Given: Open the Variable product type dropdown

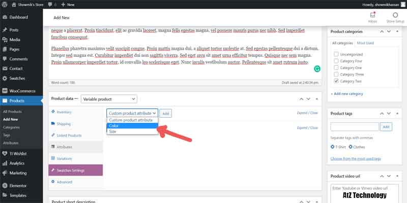Looking at the screenshot, I should (x=109, y=99).
